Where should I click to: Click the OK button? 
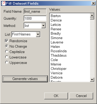(x=56, y=96)
